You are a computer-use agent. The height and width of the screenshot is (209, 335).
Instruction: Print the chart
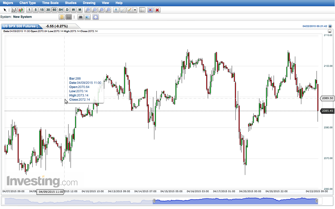point(81,17)
